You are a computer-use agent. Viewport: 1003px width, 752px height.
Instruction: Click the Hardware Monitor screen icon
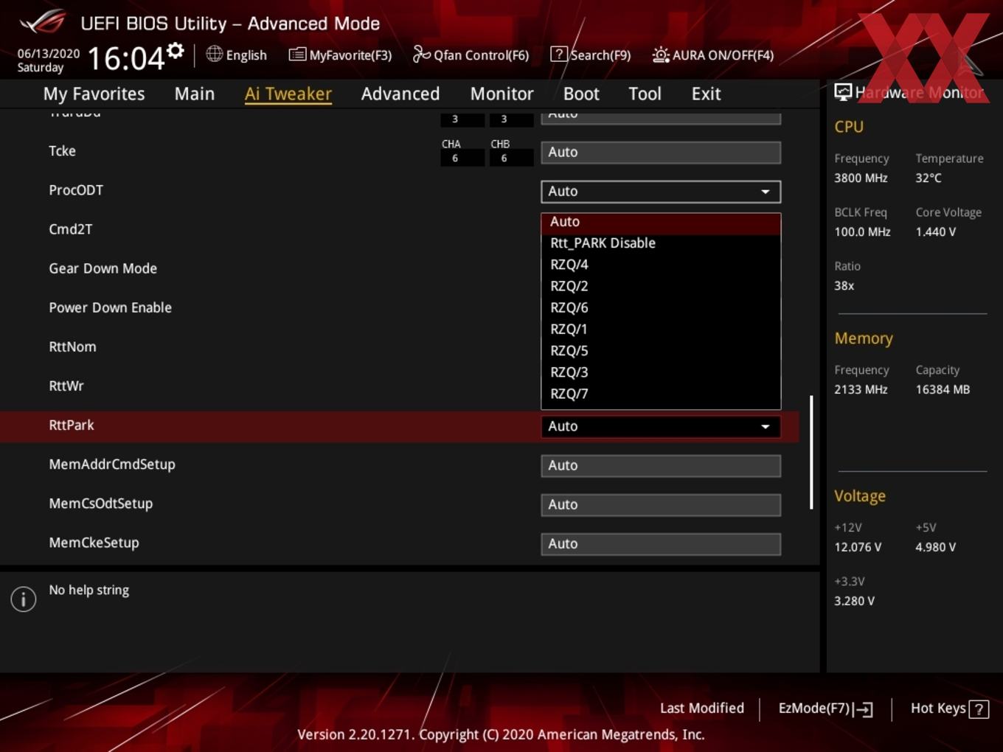tap(843, 91)
